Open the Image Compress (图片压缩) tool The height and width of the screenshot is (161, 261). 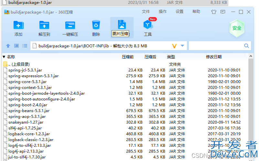(x=122, y=25)
